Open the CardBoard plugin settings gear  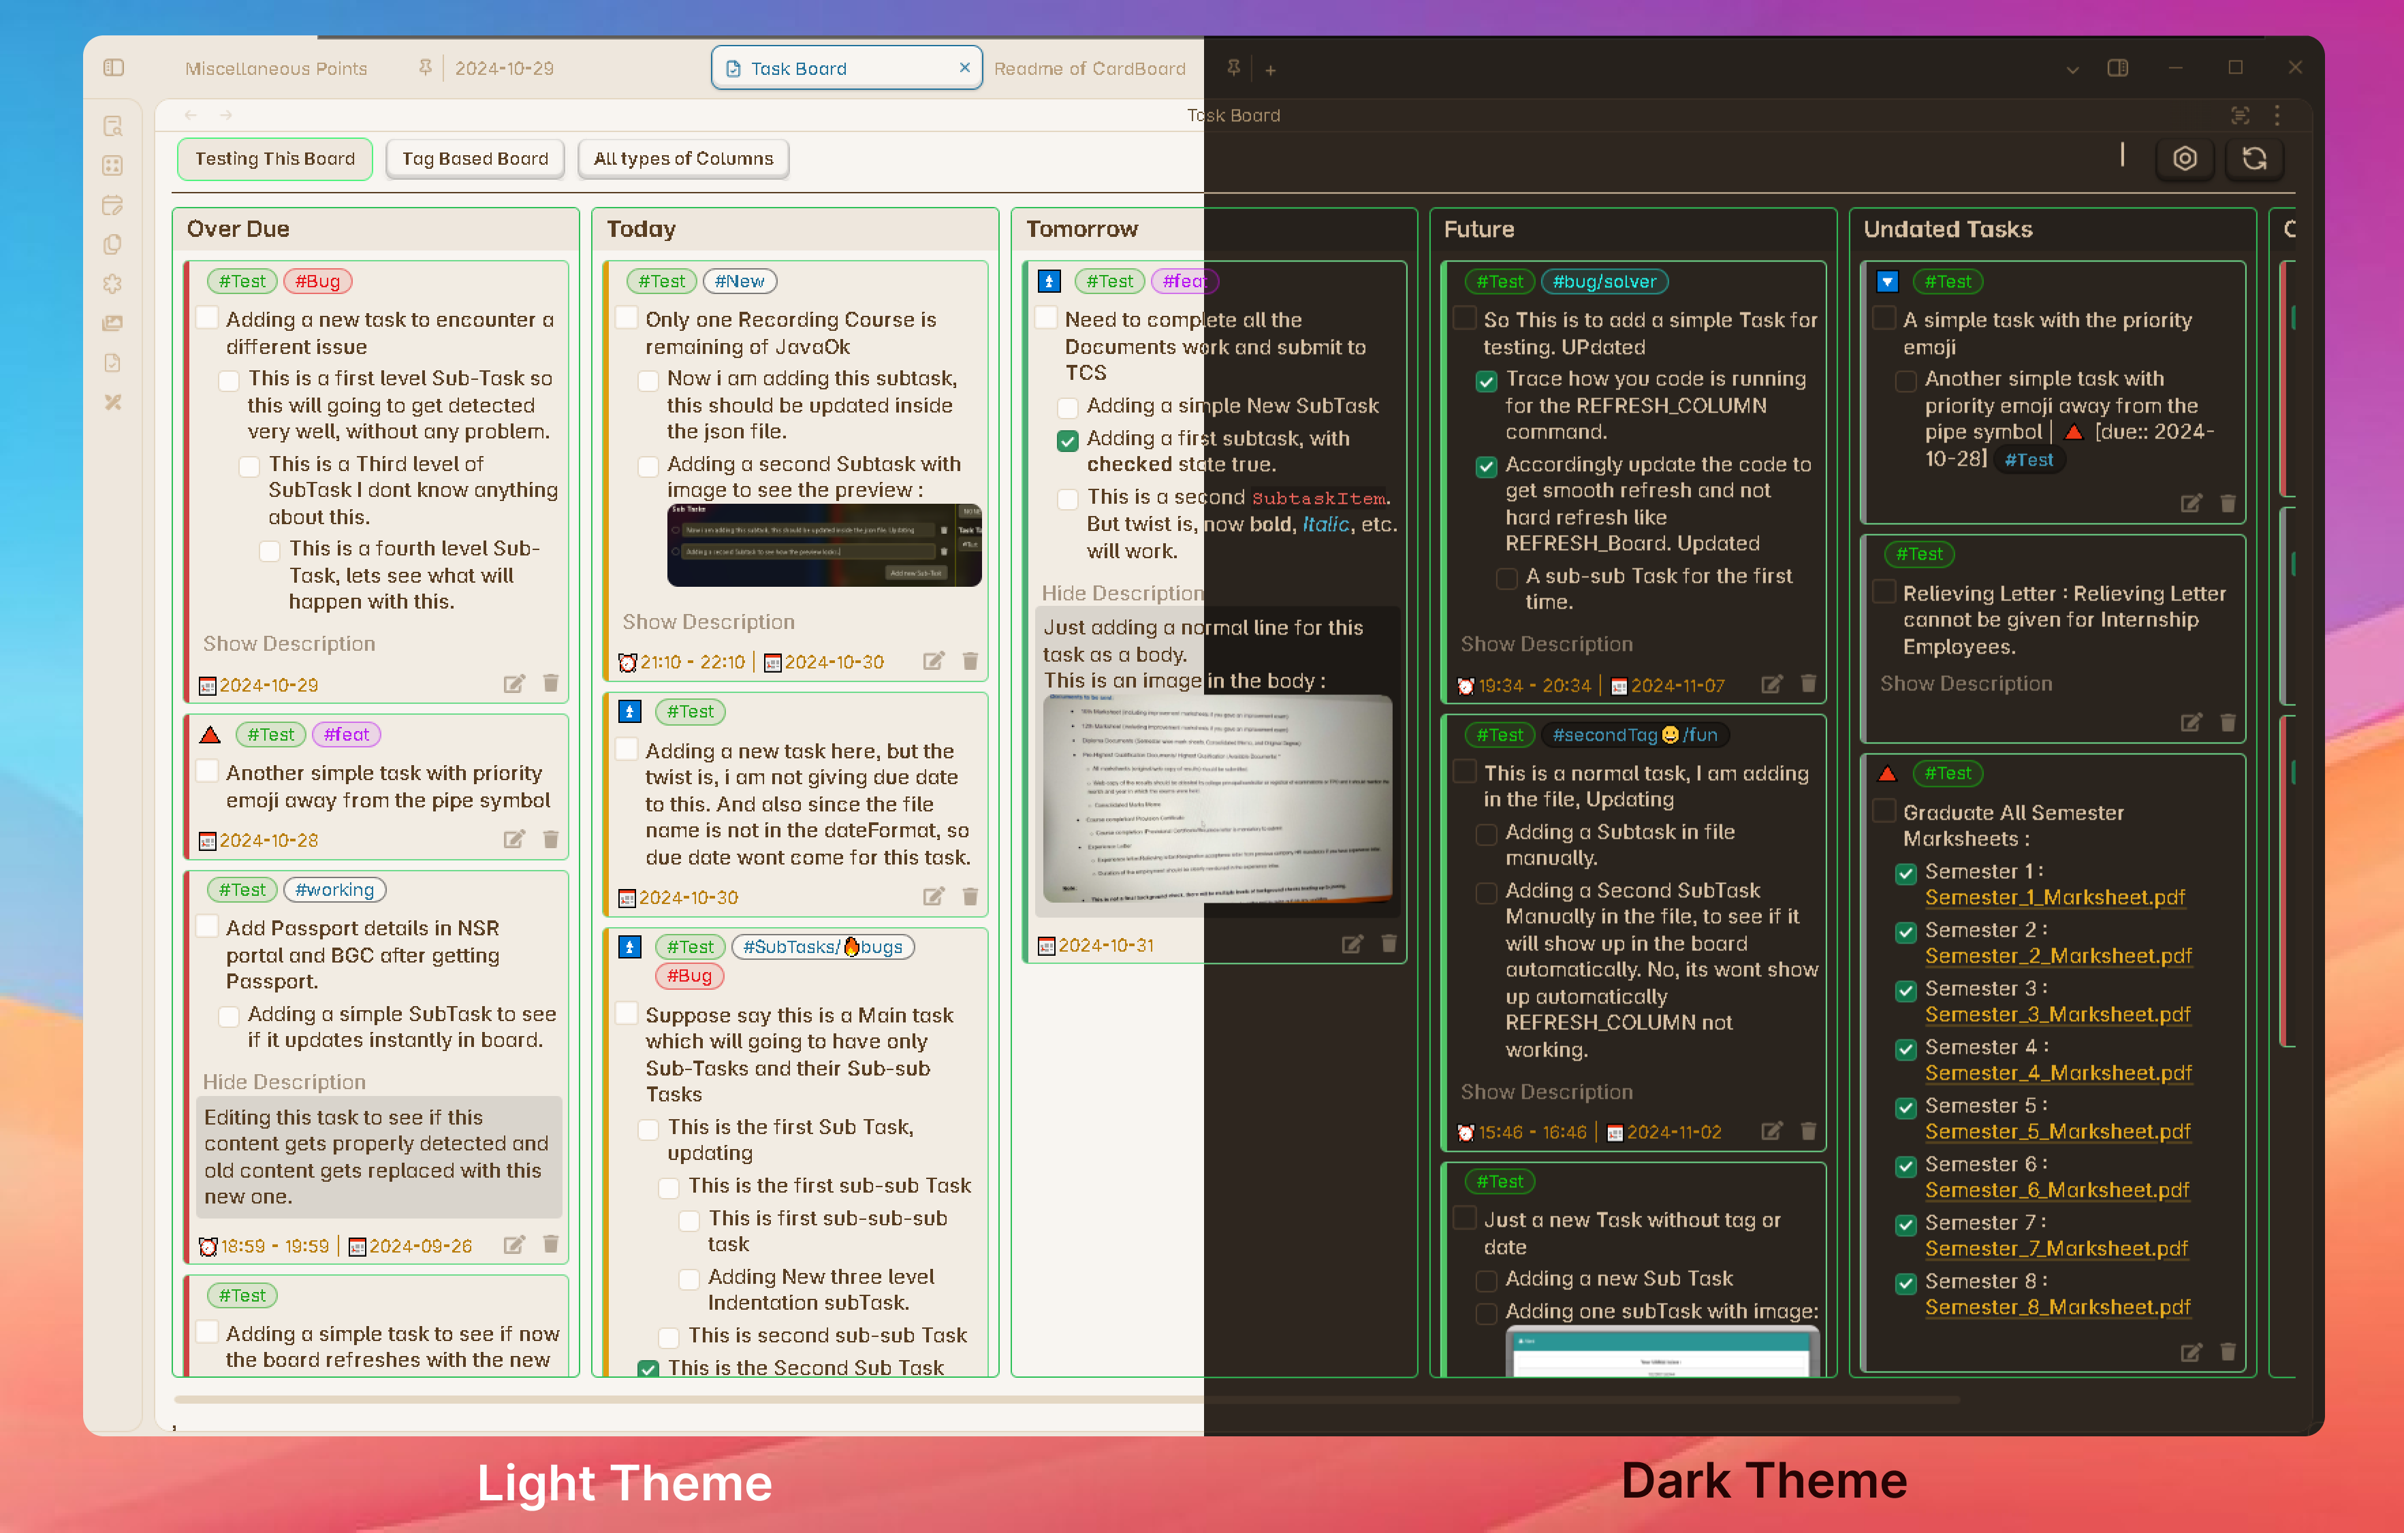[2185, 158]
